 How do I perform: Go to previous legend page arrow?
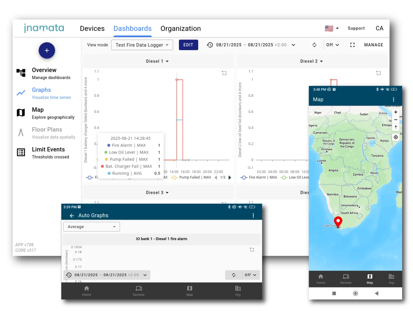pos(216,177)
